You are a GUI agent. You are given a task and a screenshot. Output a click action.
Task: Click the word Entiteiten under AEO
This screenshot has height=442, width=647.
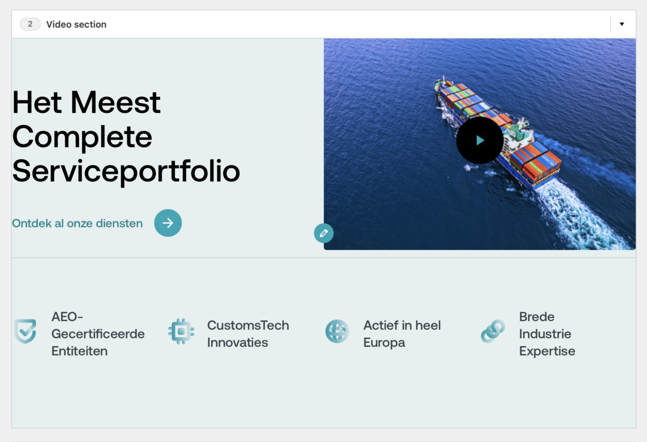point(79,351)
